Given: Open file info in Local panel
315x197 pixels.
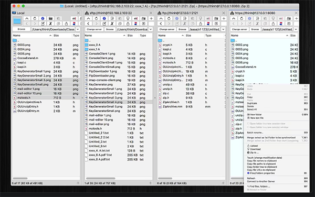Looking at the screenshot, I should (43, 18).
